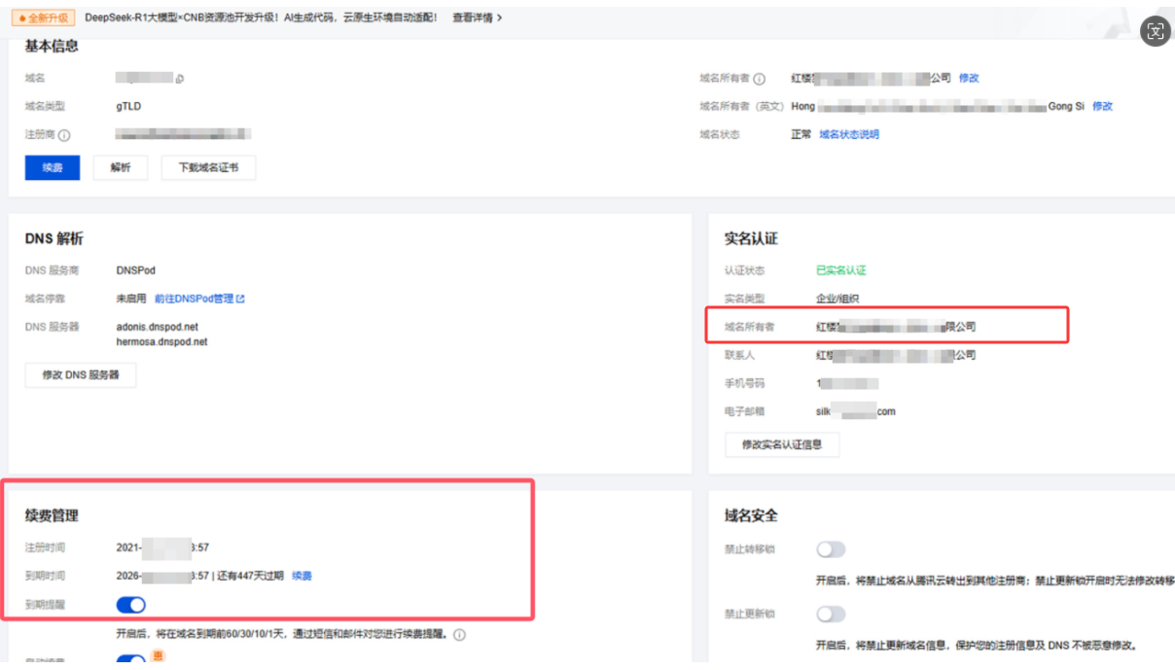Click the info icon after the renewal reminder description
The image size is (1175, 670).
459,634
